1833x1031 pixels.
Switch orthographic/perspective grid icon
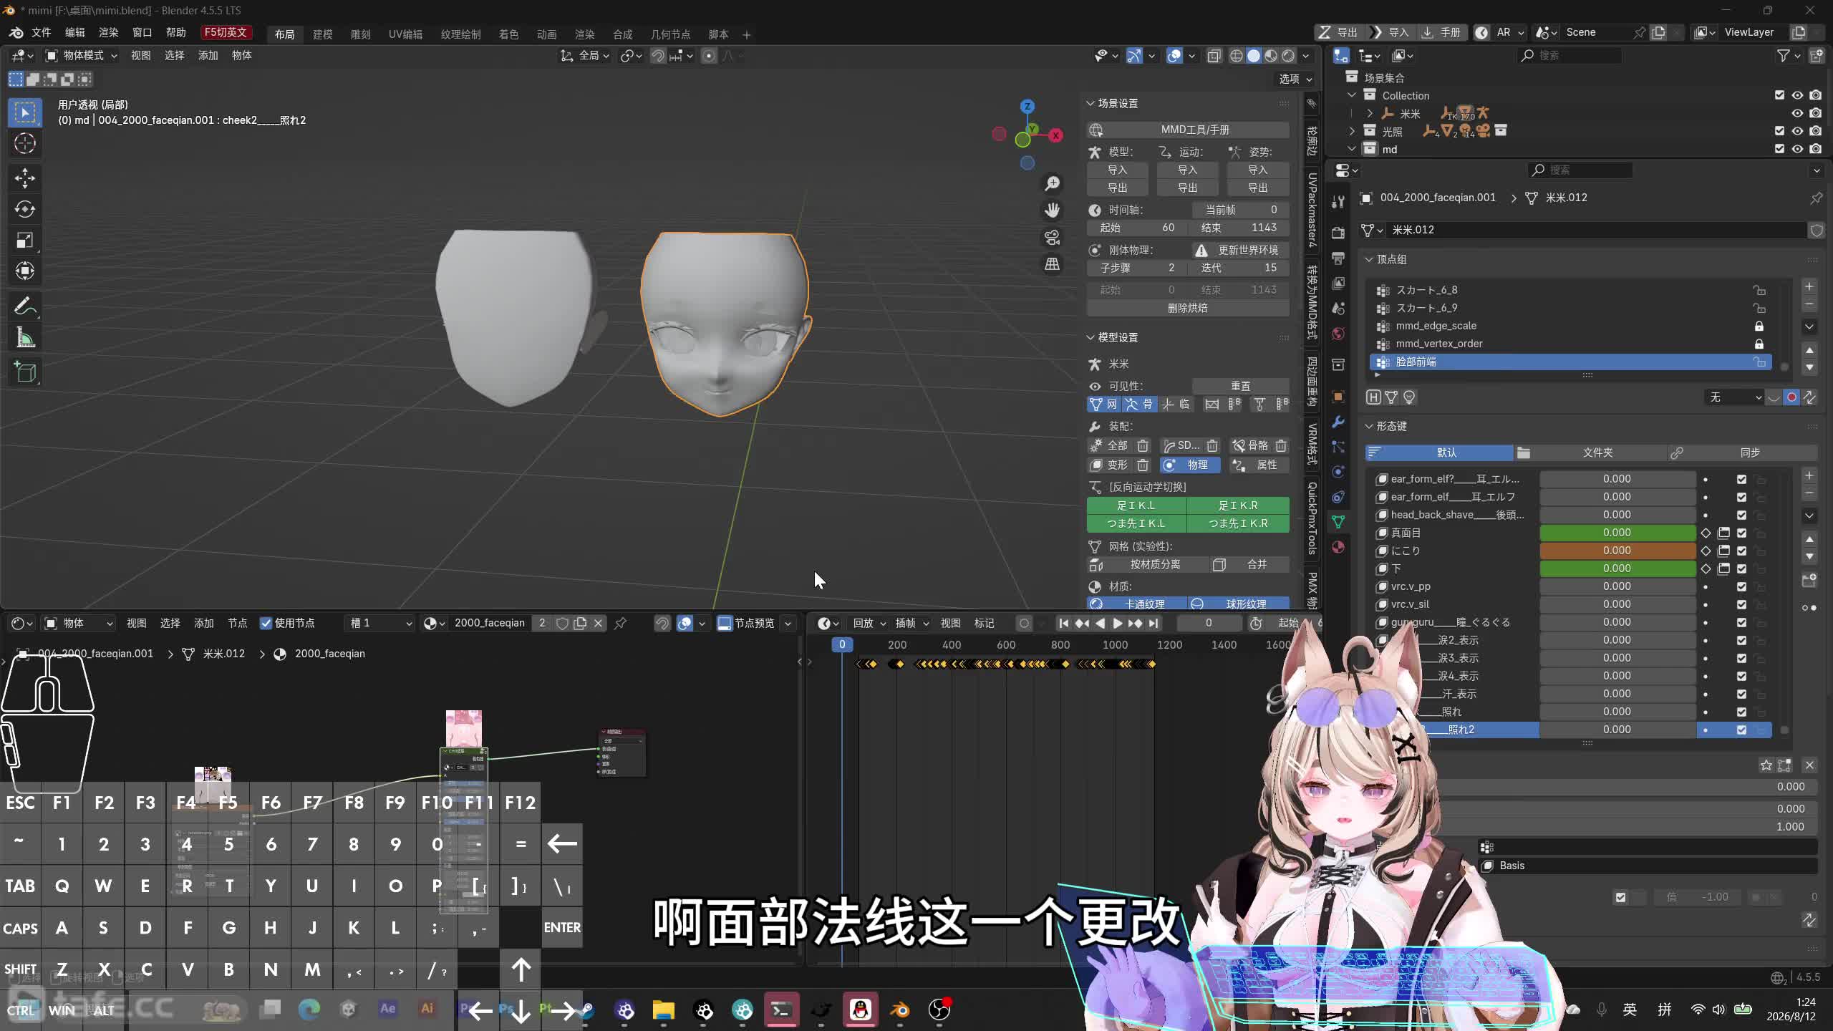click(1052, 265)
